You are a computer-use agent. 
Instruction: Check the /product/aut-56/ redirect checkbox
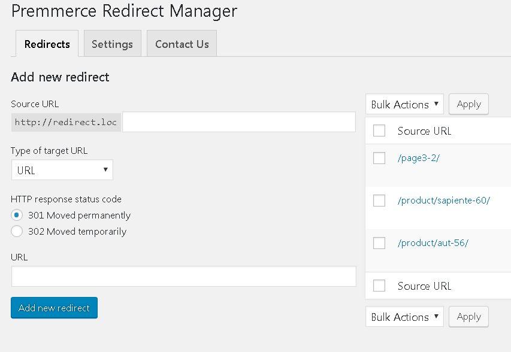point(379,242)
